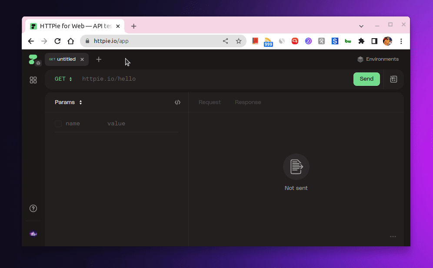Open the user account avatar in sidebar
433x268 pixels.
click(x=33, y=234)
